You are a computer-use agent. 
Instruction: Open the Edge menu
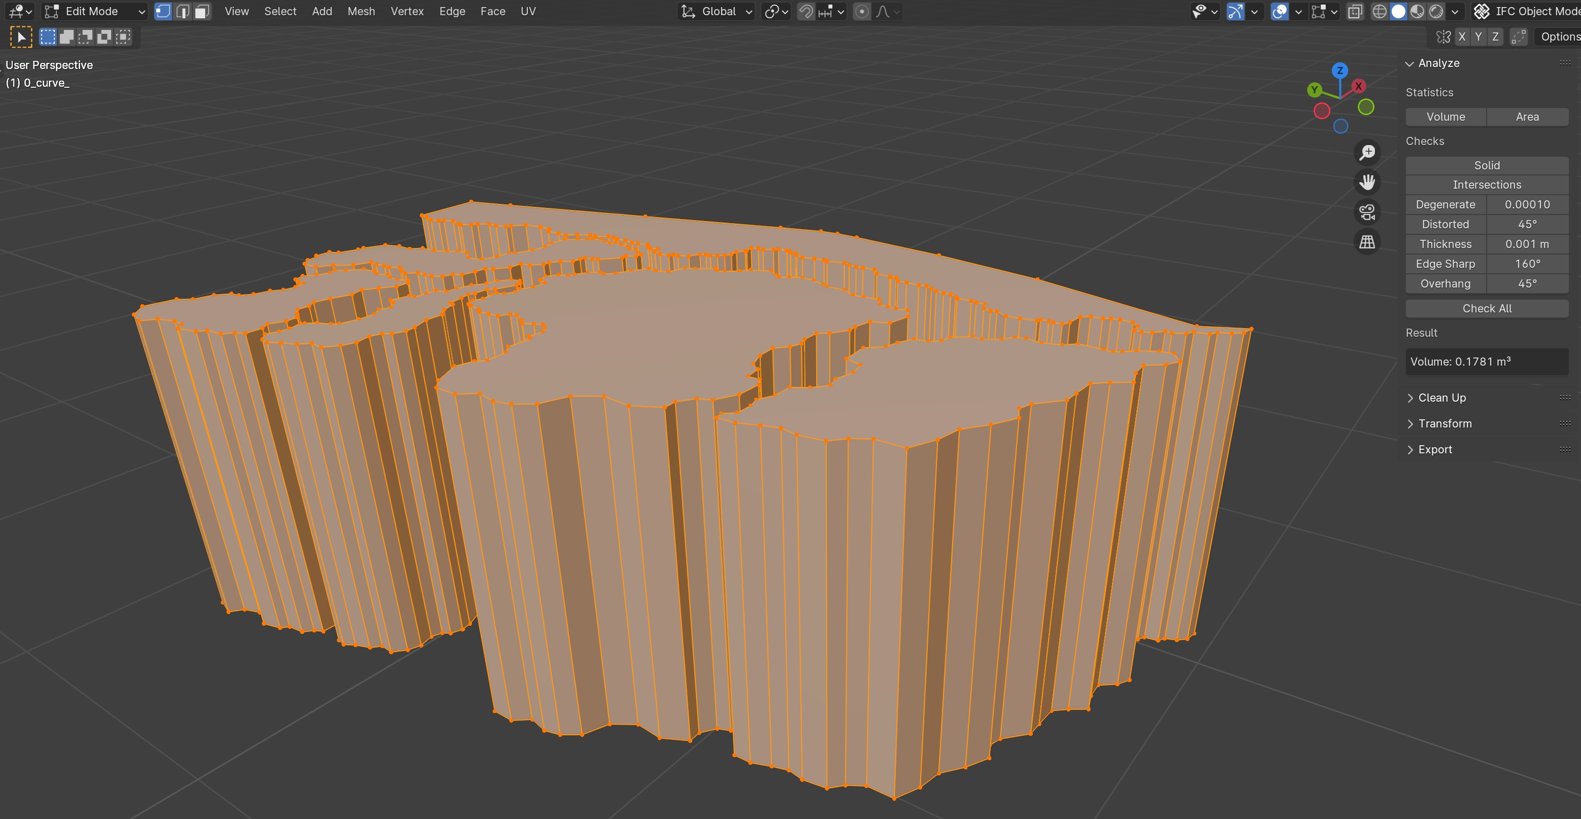(x=452, y=11)
